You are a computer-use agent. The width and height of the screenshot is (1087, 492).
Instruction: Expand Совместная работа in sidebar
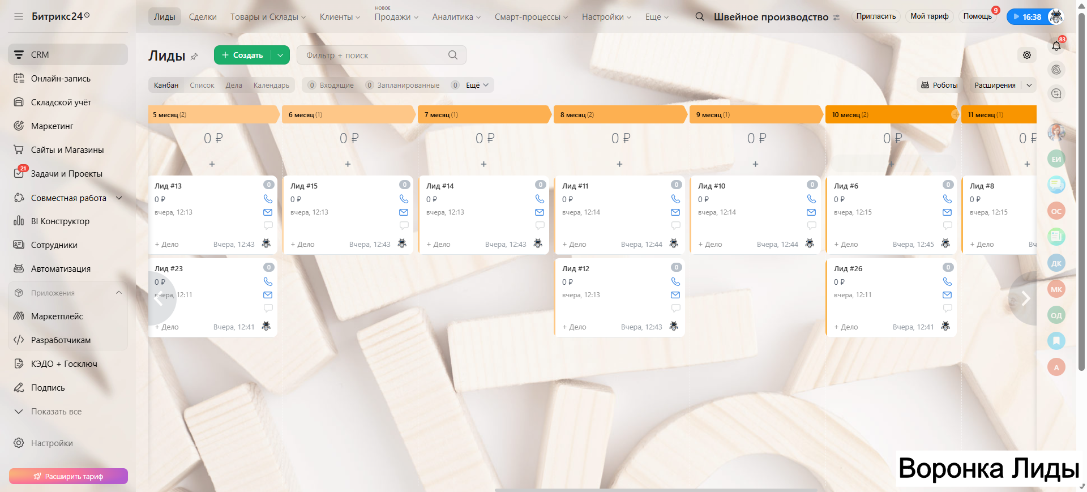[119, 198]
